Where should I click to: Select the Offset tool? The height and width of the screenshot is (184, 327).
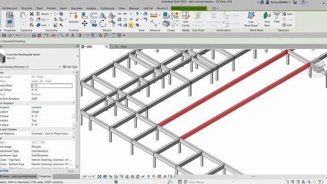tap(94, 15)
